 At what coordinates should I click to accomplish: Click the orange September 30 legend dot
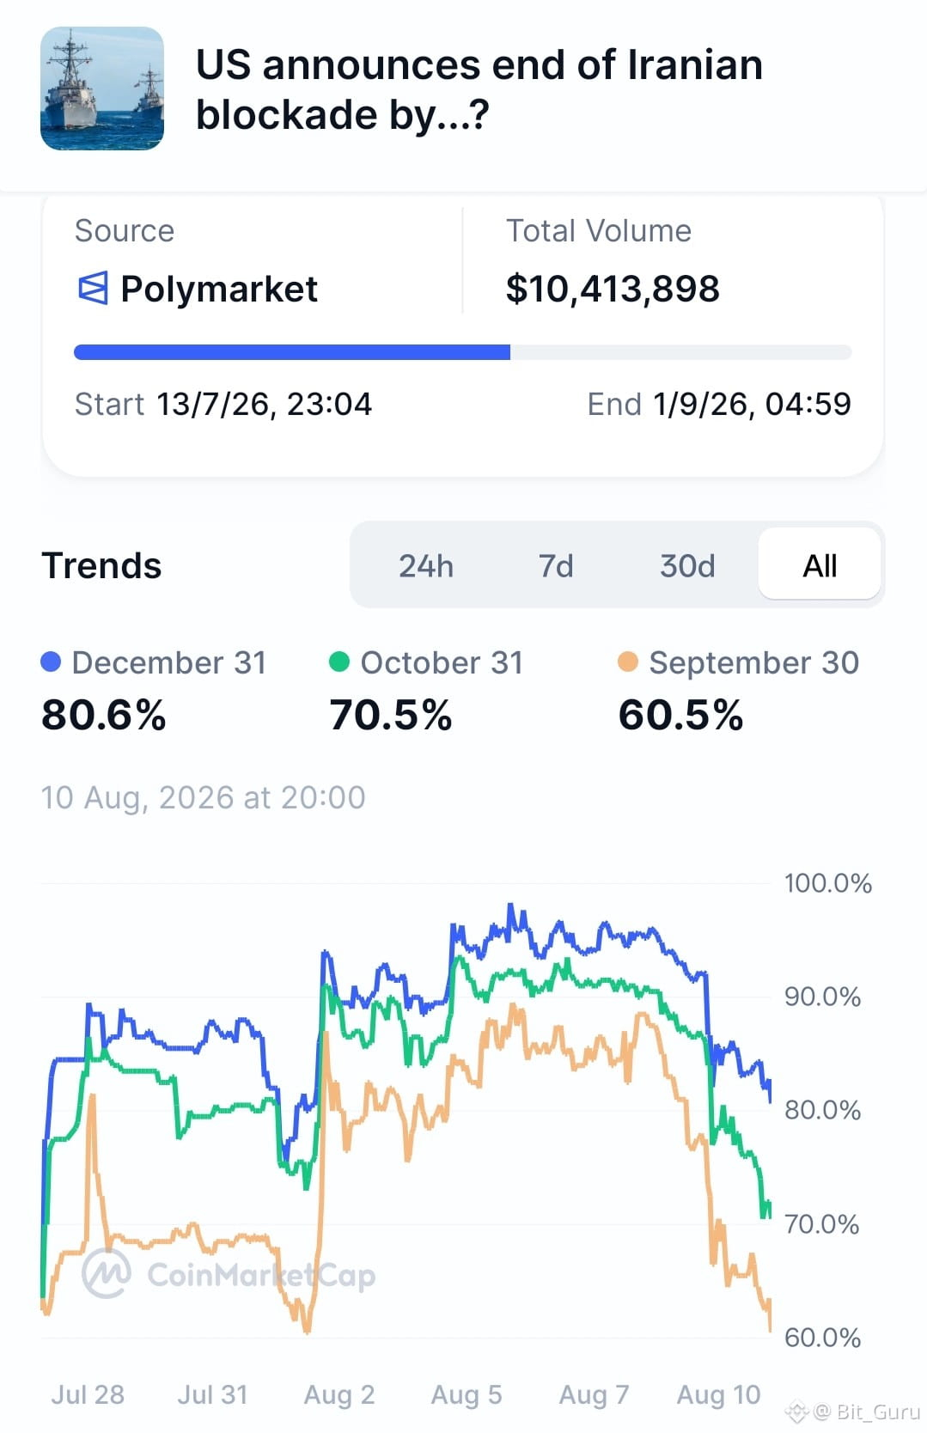(628, 662)
